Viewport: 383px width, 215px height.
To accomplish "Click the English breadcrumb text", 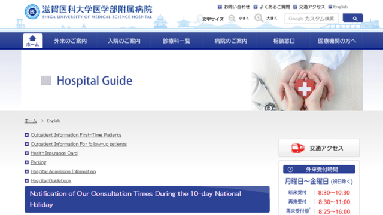I will coord(53,121).
